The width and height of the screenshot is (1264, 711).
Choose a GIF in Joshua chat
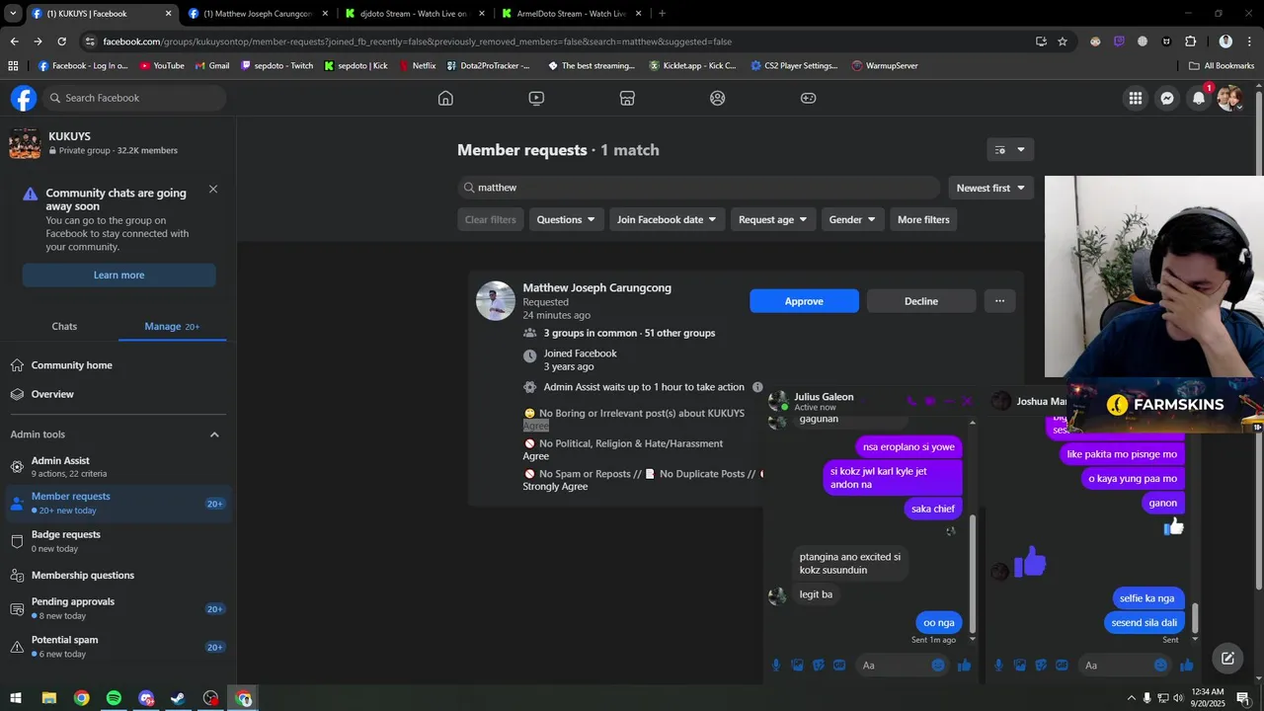[1062, 666]
